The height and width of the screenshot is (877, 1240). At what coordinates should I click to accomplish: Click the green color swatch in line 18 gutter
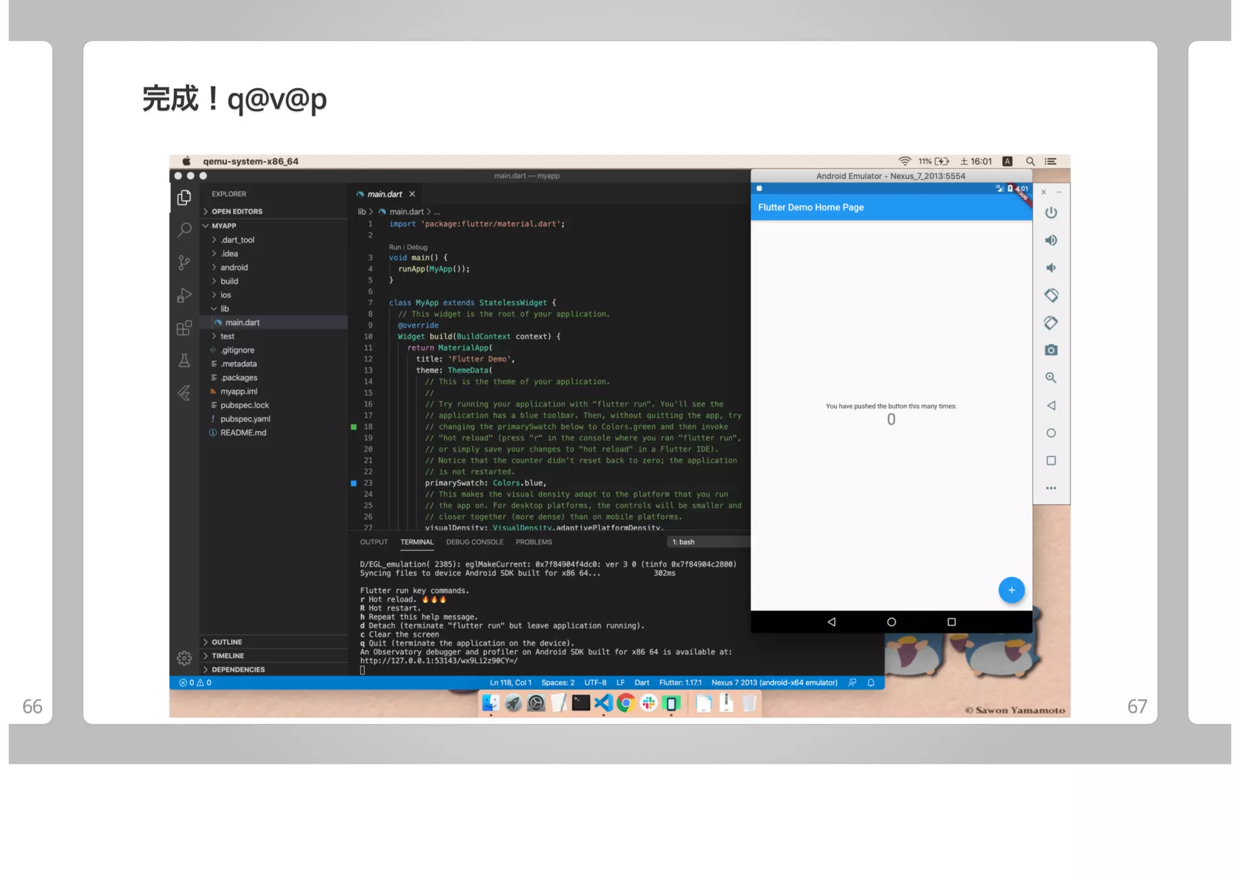(x=354, y=427)
